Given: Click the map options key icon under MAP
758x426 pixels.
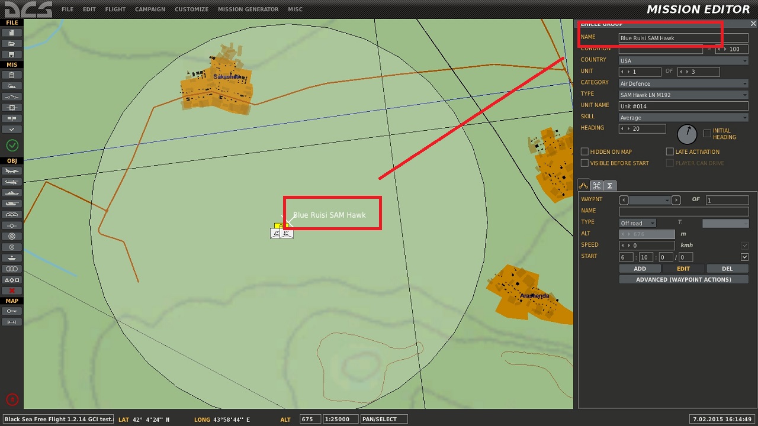Looking at the screenshot, I should coord(12,311).
